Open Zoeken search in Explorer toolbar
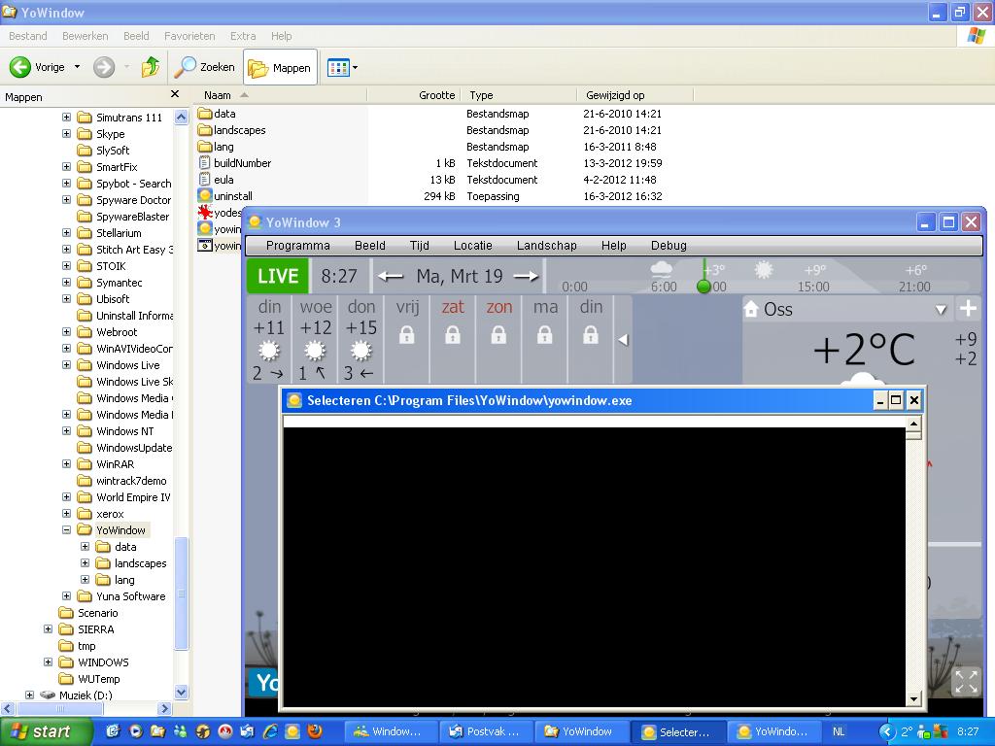The height and width of the screenshot is (746, 995). (205, 67)
